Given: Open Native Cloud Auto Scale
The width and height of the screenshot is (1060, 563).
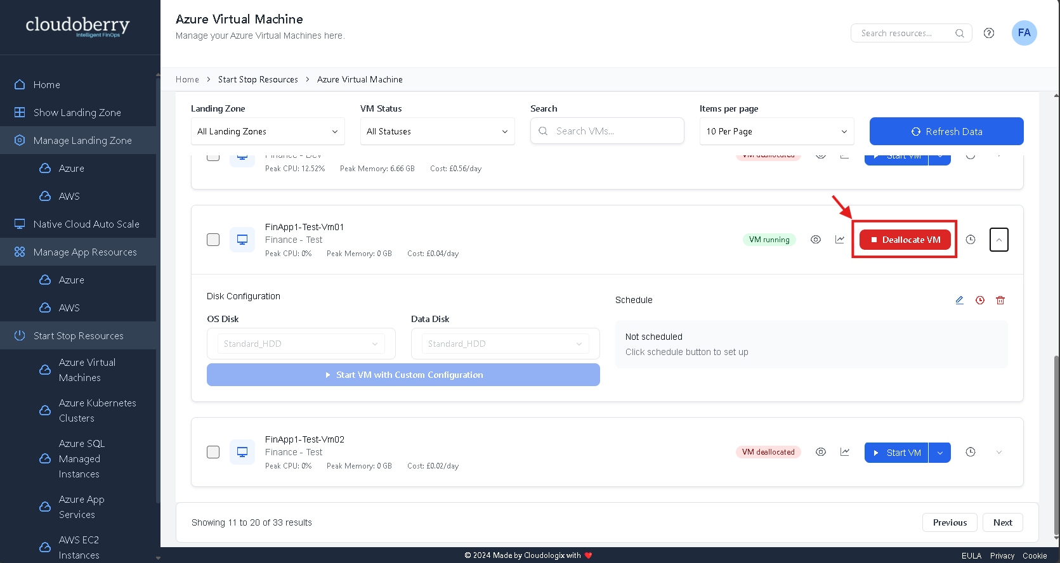Looking at the screenshot, I should pos(78,224).
